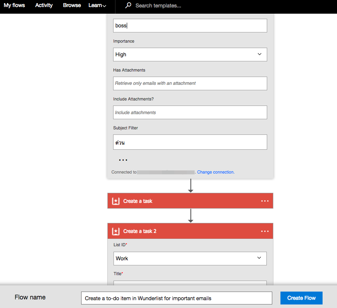Click the field containing boss

click(x=190, y=26)
